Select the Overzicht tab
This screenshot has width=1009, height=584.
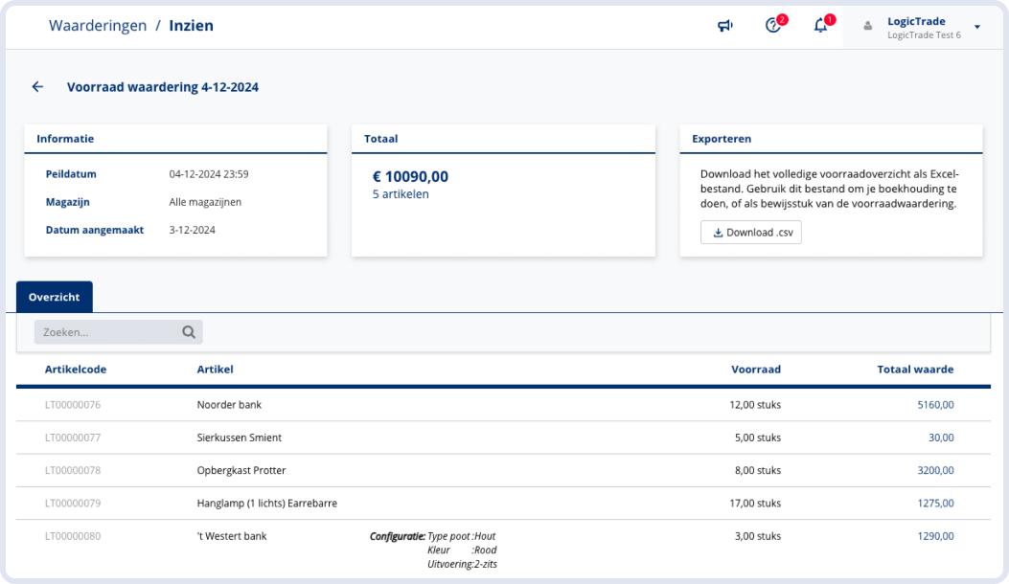[55, 297]
